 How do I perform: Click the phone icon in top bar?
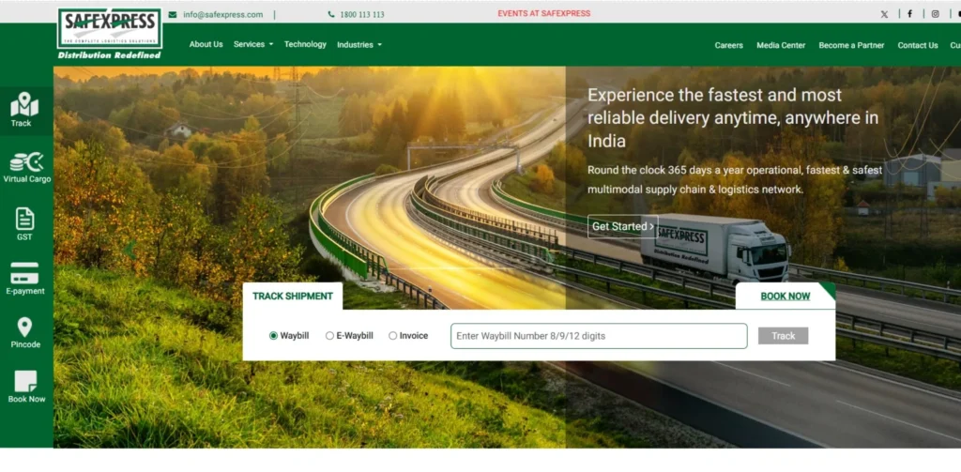pos(331,15)
